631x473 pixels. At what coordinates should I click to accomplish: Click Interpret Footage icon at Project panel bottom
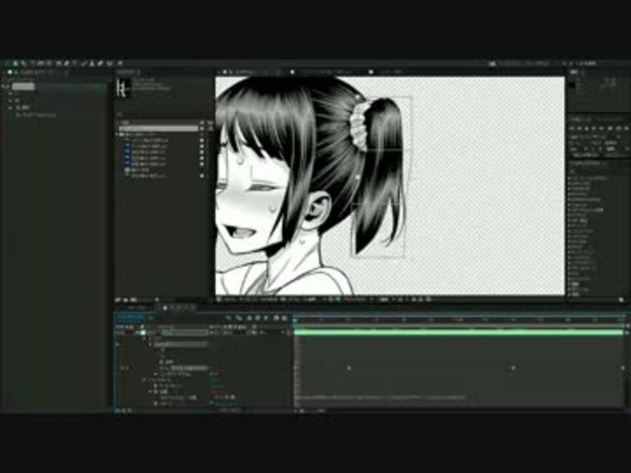[119, 300]
